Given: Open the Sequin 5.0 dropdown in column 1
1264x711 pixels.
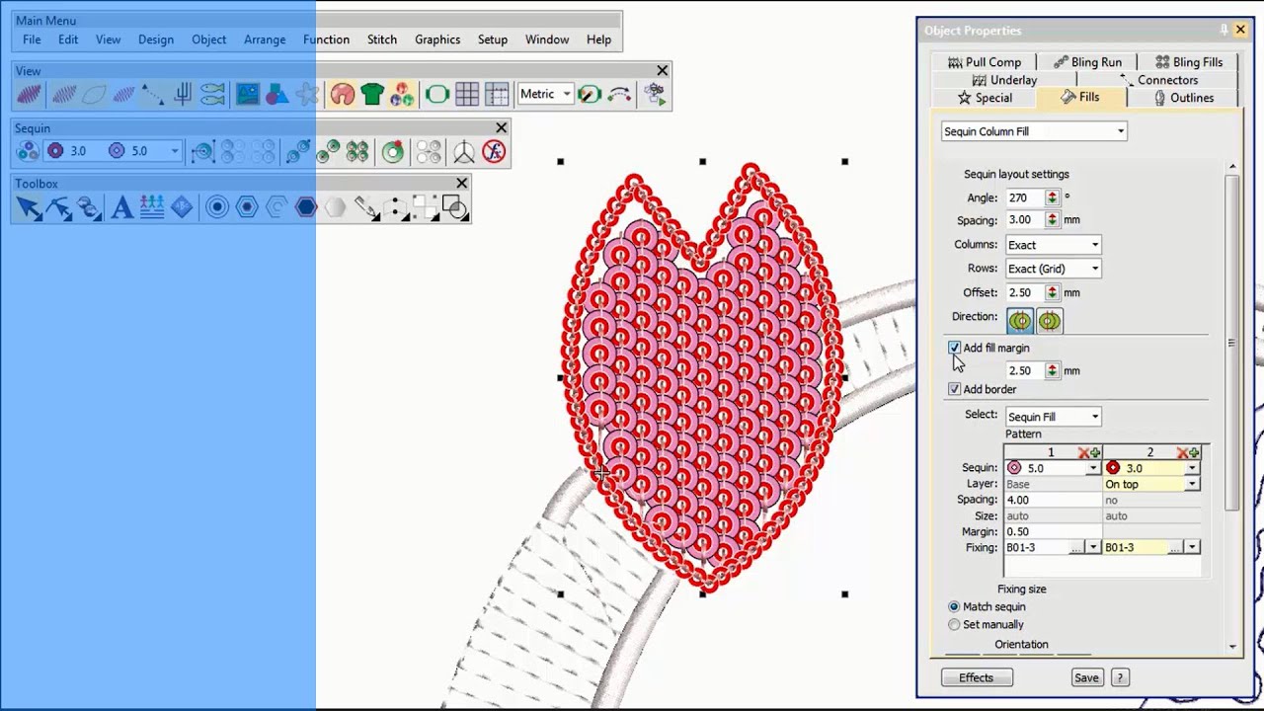Looking at the screenshot, I should tap(1092, 468).
